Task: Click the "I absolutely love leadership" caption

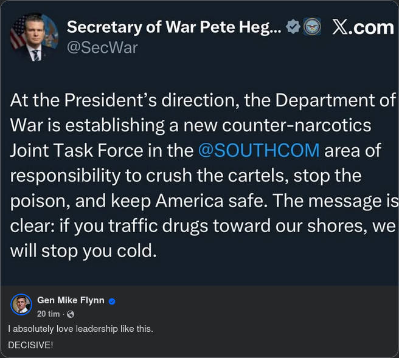Action: coord(80,329)
